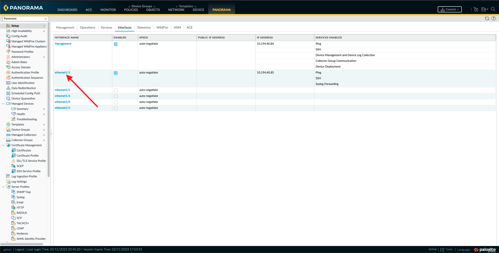This screenshot has height=253, width=499.
Task: Enable the ethernet1/5 interface checkbox
Action: [115, 108]
